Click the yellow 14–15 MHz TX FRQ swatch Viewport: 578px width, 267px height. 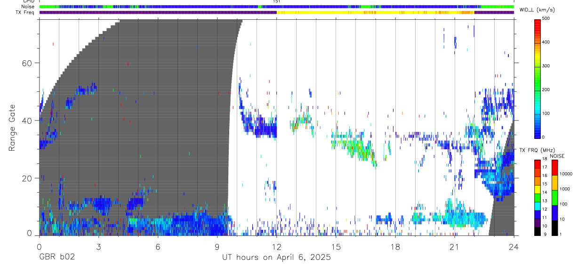pyautogui.click(x=537, y=189)
